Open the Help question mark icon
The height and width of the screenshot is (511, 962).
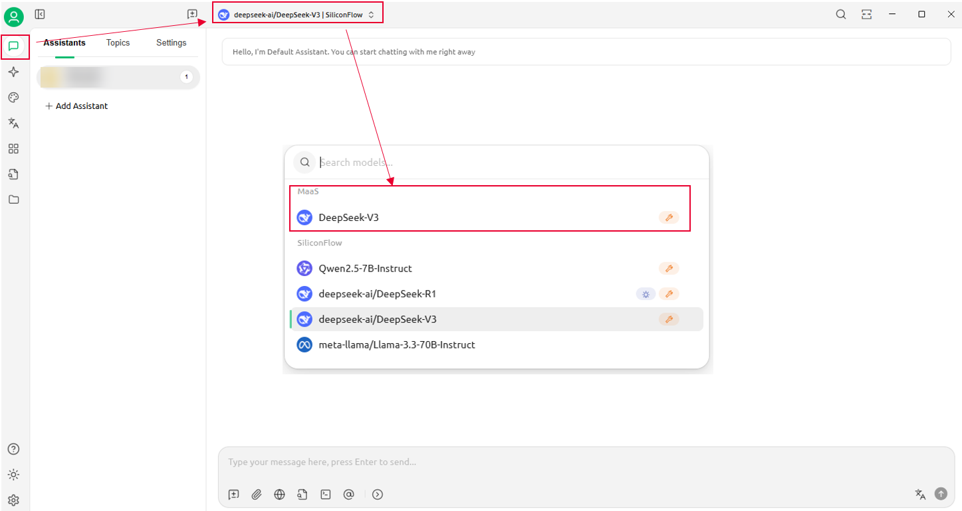coord(13,449)
